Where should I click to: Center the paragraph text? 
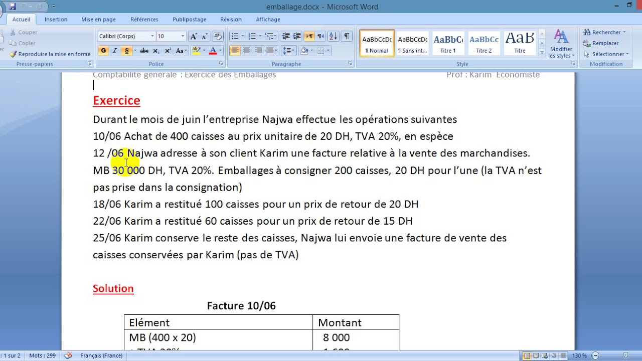246,51
